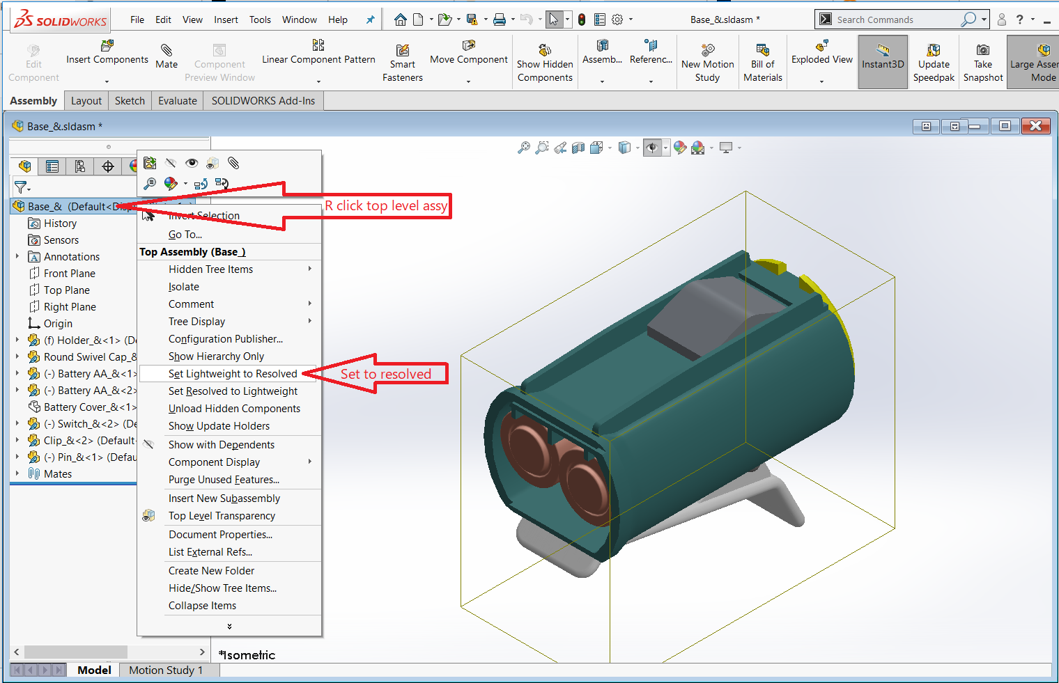The image size is (1059, 683).
Task: Switch to the Sketch ribbon tab
Action: 130,101
